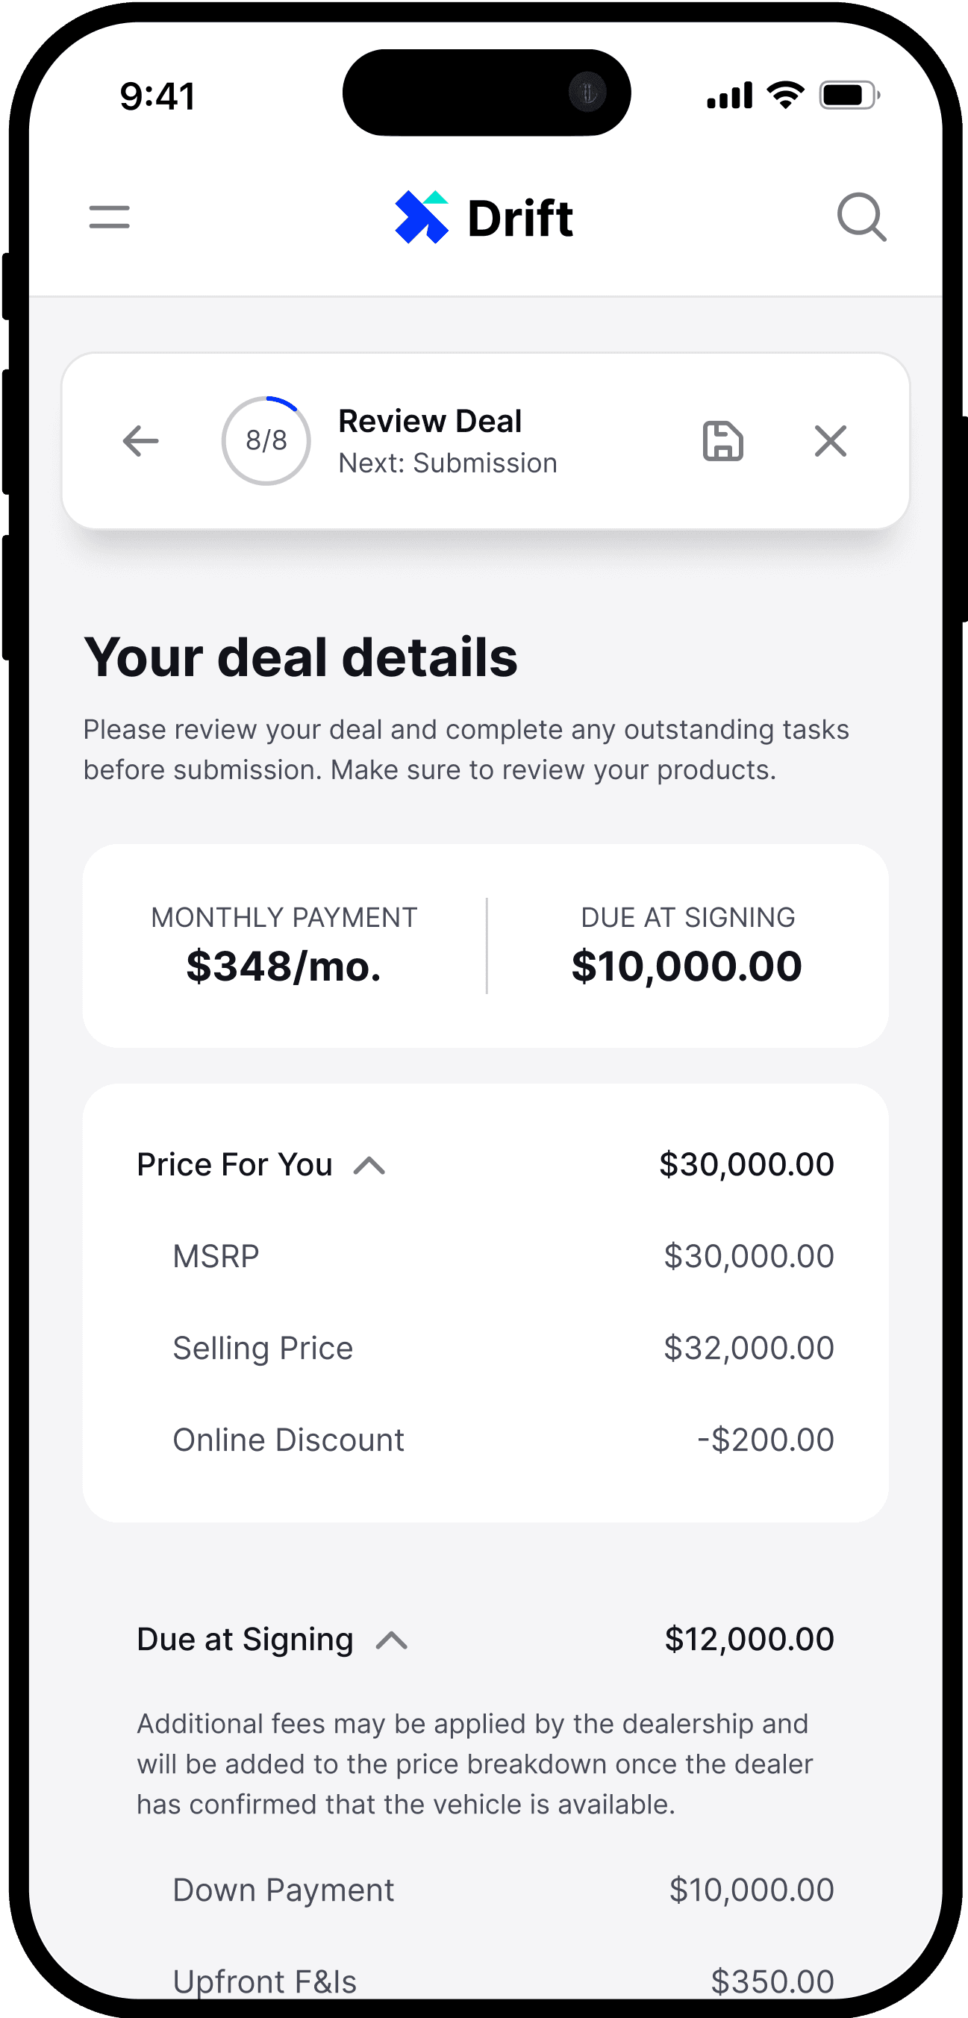Tap the Drift logo
The height and width of the screenshot is (2018, 968).
click(484, 217)
